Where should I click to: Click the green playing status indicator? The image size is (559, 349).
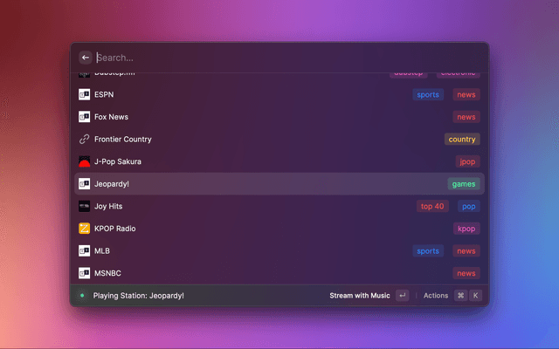pyautogui.click(x=82, y=296)
